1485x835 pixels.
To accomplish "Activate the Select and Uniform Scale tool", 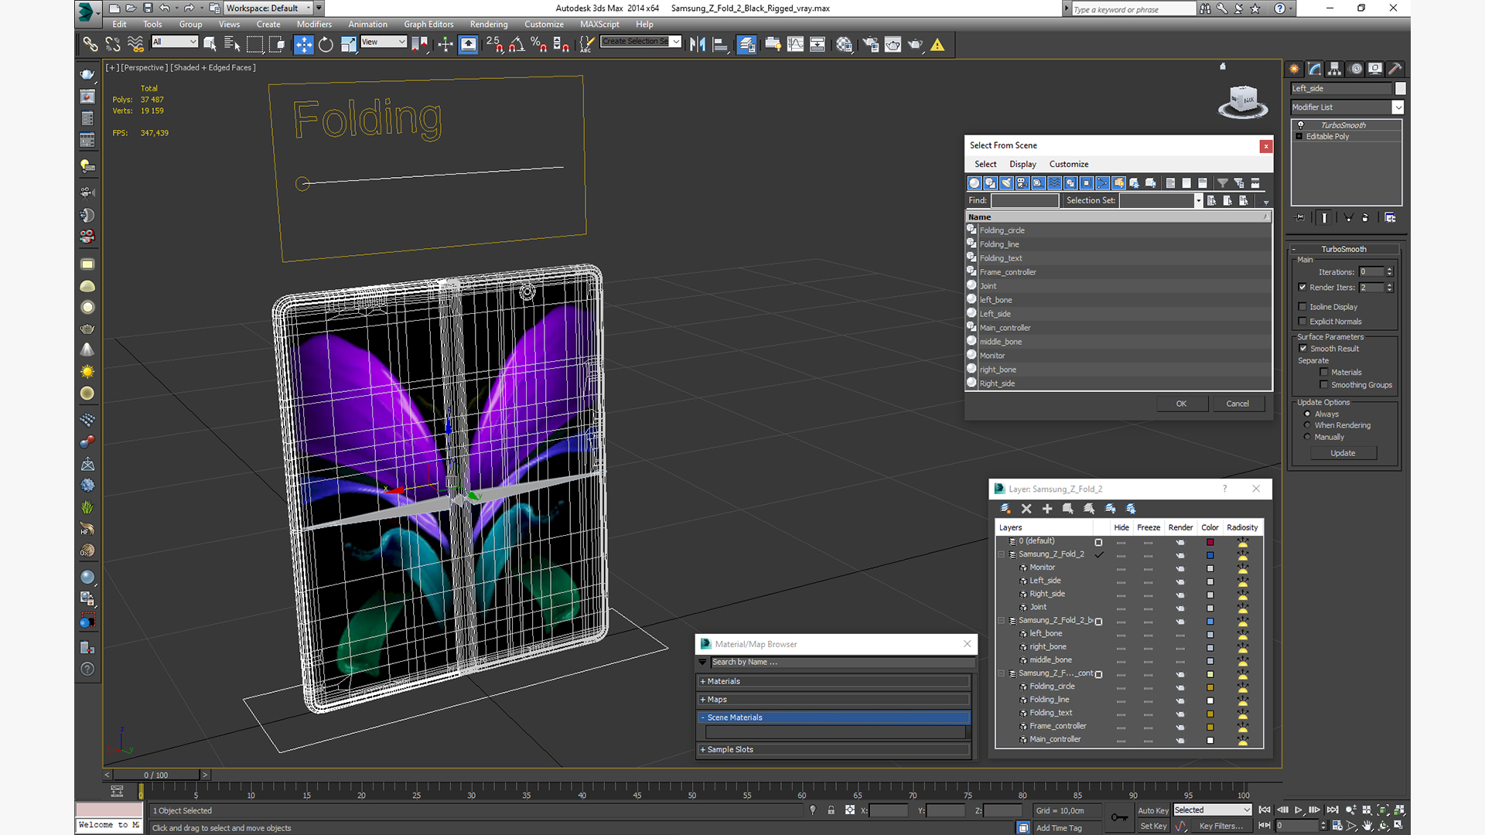I will click(348, 45).
